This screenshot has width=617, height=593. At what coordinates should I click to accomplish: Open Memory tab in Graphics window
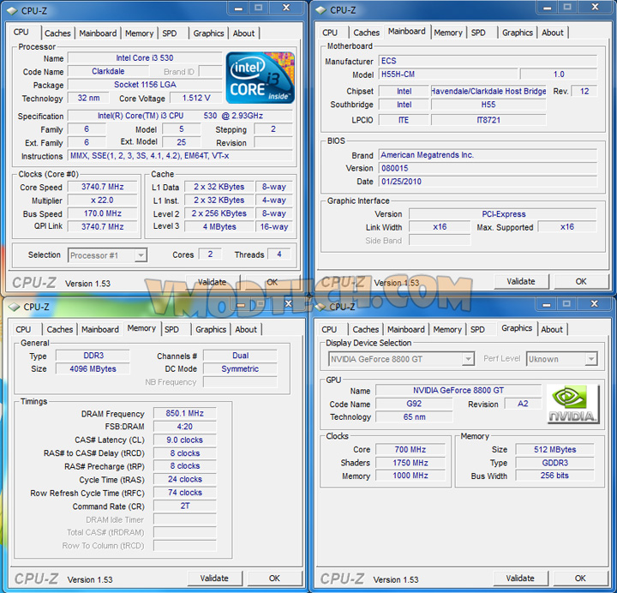tap(447, 329)
